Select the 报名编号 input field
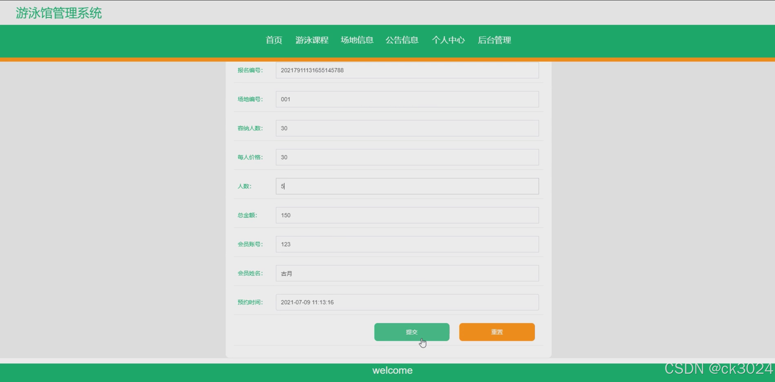775x382 pixels. (407, 70)
